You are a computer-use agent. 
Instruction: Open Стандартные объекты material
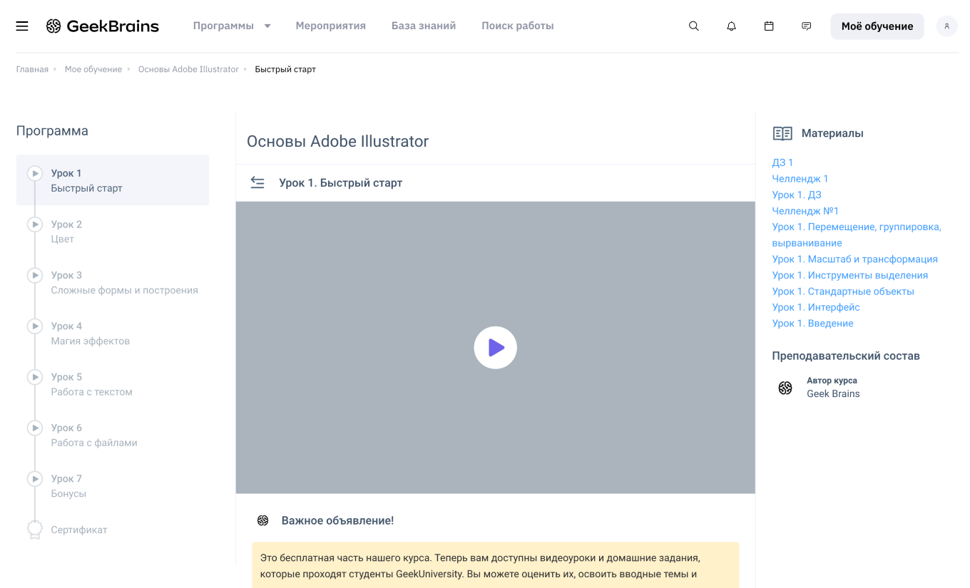[843, 292]
